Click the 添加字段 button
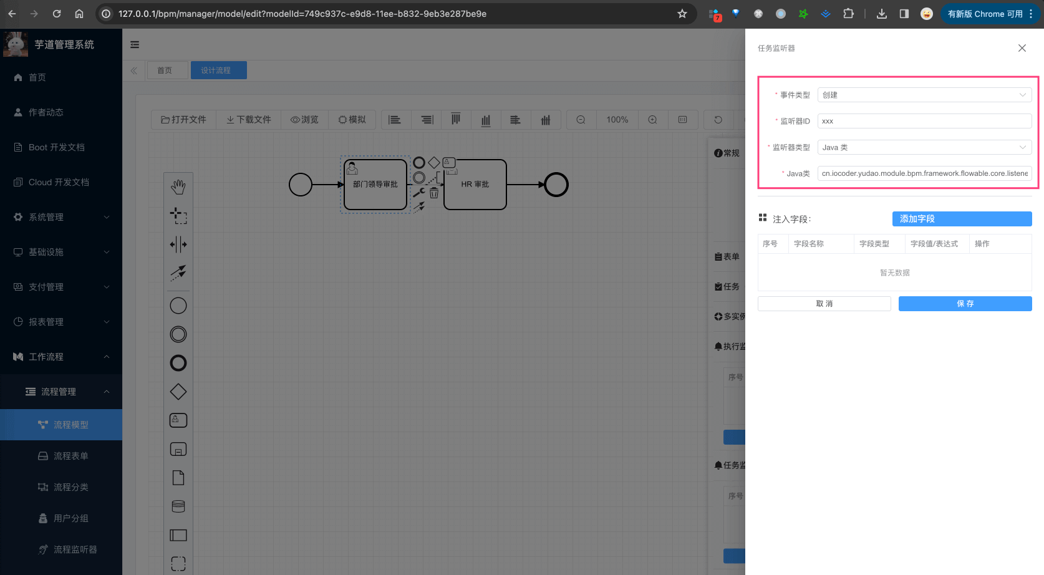This screenshot has height=575, width=1044. tap(962, 219)
